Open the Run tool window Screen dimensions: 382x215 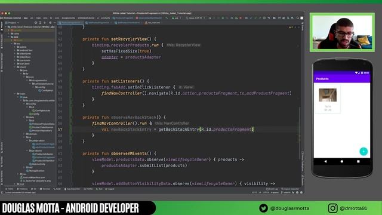pos(99,189)
